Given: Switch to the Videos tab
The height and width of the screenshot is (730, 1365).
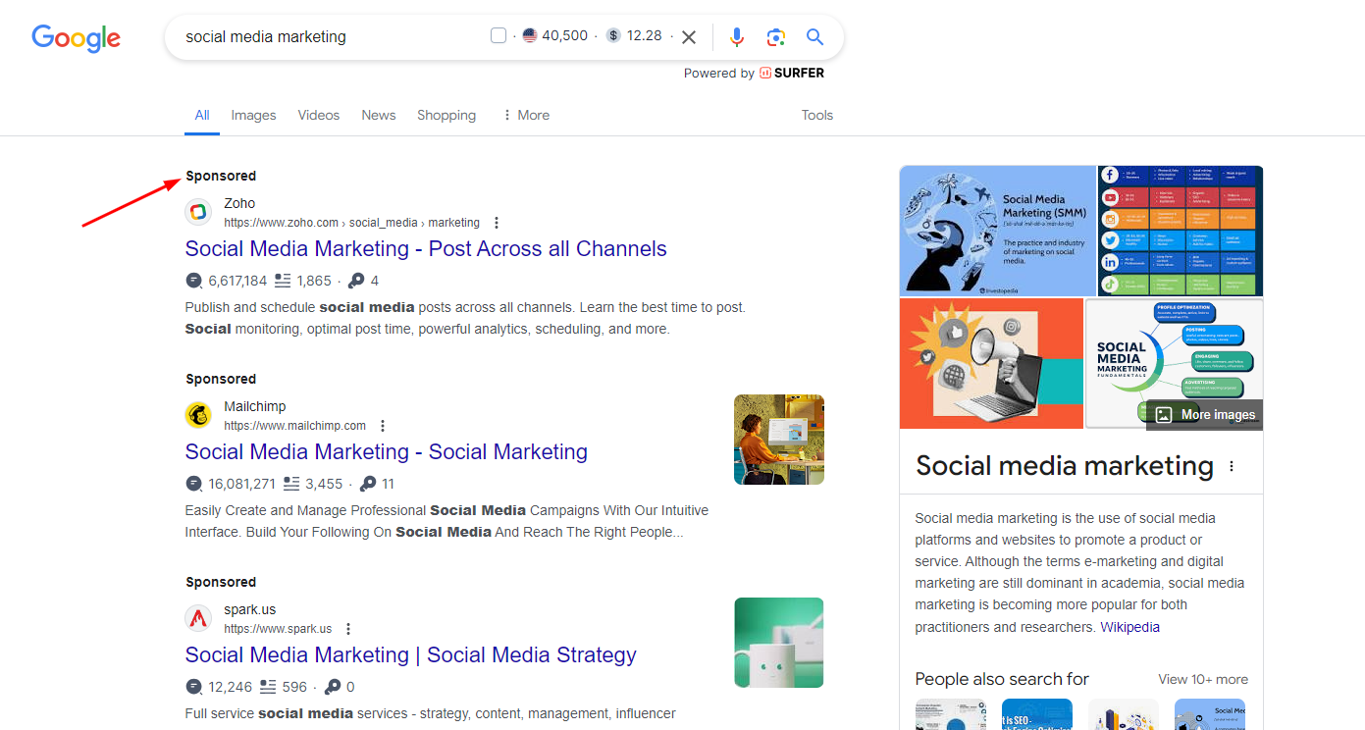Looking at the screenshot, I should point(319,115).
